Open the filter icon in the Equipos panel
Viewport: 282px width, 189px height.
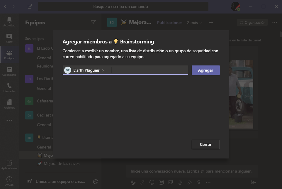tap(93, 22)
